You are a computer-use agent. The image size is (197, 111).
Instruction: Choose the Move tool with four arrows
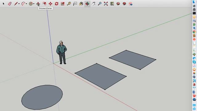tap(50, 4)
